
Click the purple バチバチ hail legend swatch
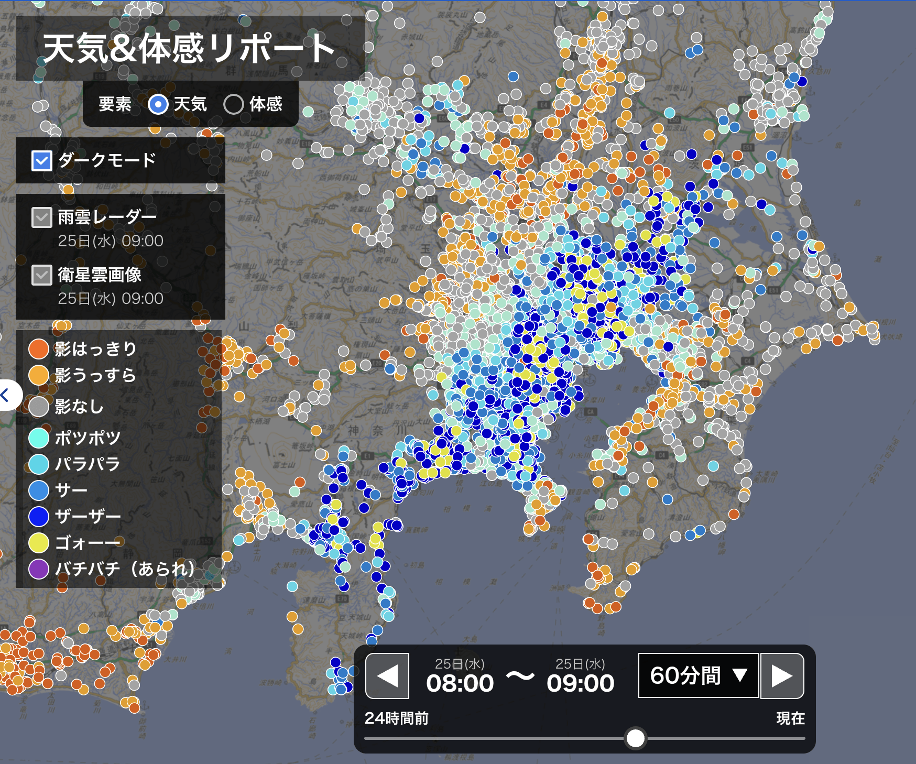[x=39, y=569]
